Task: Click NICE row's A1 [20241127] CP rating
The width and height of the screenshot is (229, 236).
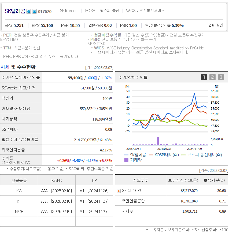Action: [94, 212]
